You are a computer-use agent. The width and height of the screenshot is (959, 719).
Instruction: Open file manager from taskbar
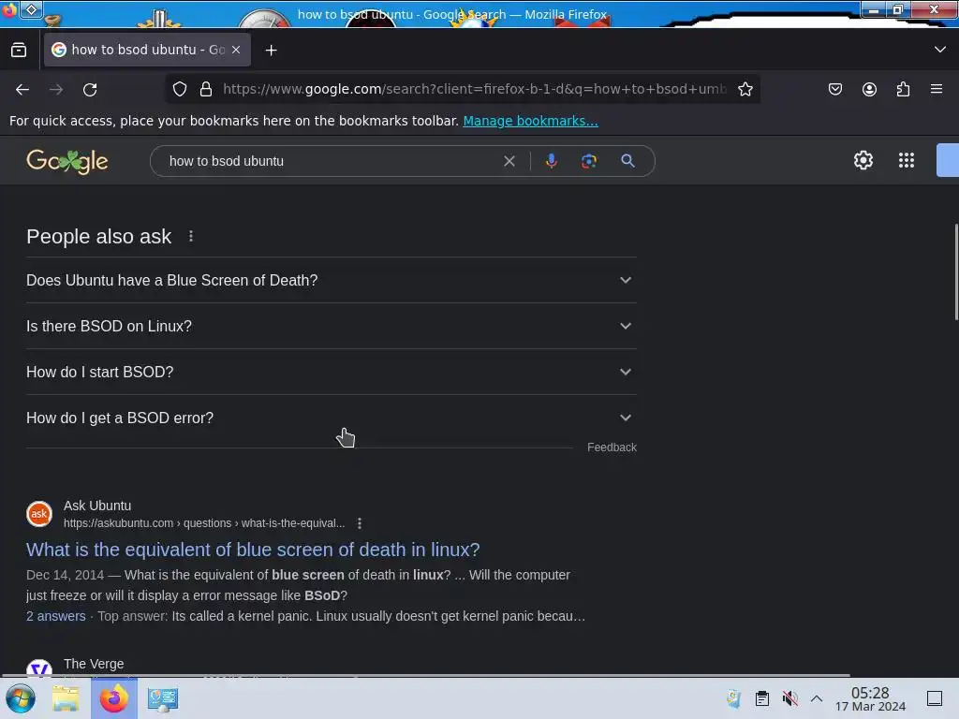[66, 698]
